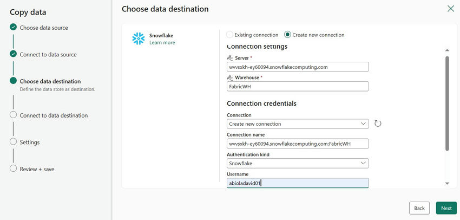Click the Warehouse input field
This screenshot has height=220, width=460.
[298, 86]
